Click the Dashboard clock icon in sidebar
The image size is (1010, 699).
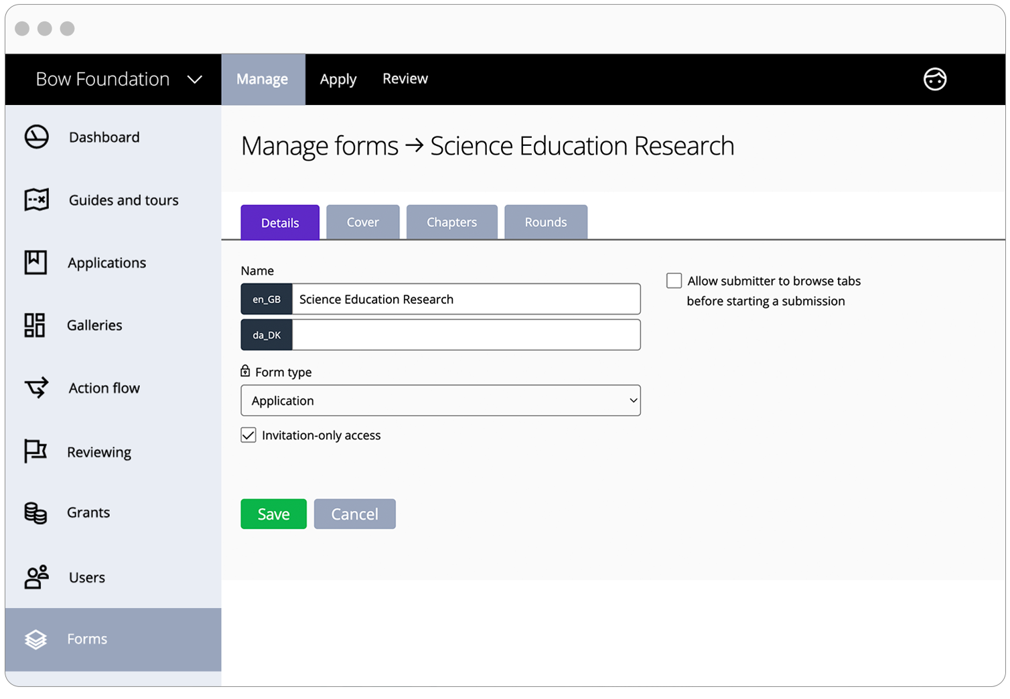[37, 137]
